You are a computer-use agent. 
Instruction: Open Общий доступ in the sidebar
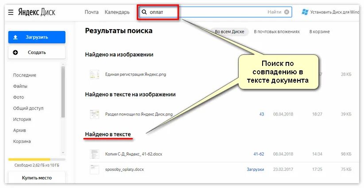coord(28,108)
